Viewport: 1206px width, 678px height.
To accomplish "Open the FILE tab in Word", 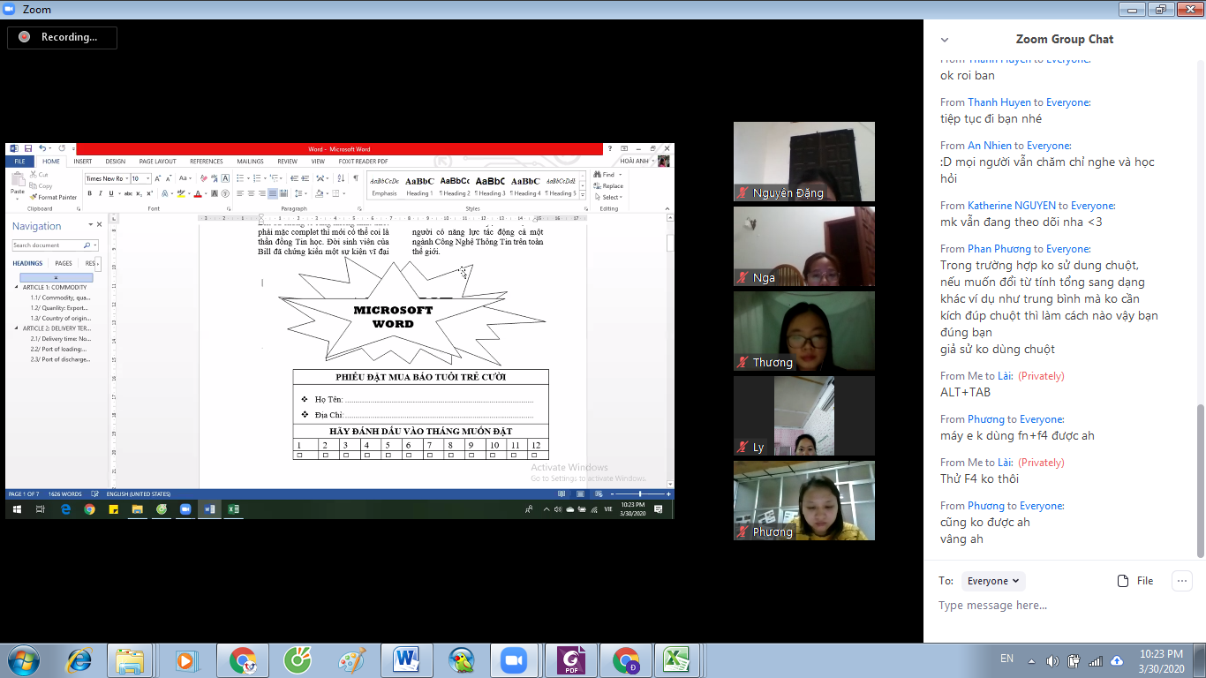I will (19, 162).
